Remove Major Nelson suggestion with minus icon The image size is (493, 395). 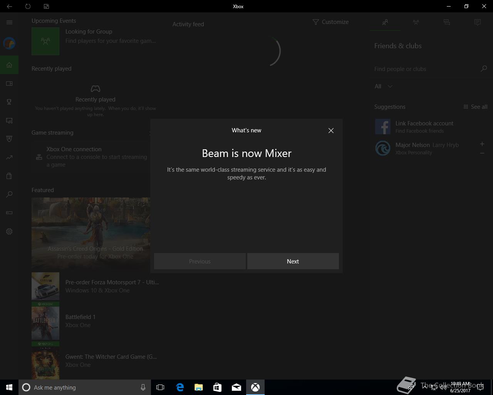[x=482, y=153]
